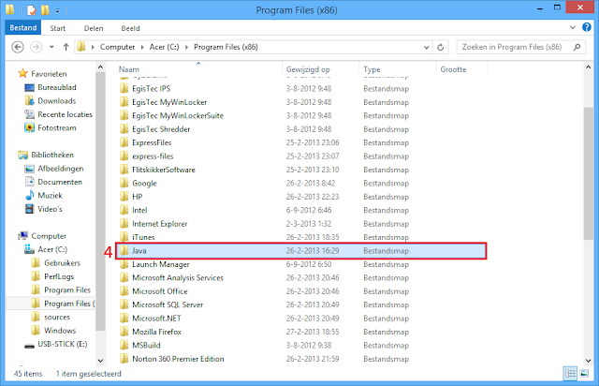
Task: Click Computer in the address breadcrumb
Action: coord(117,47)
